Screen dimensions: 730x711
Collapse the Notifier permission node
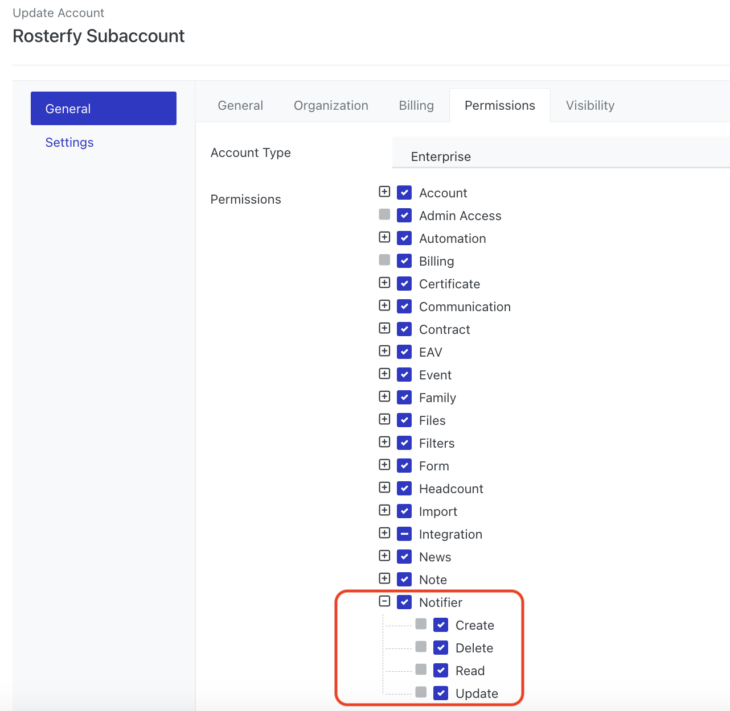384,601
